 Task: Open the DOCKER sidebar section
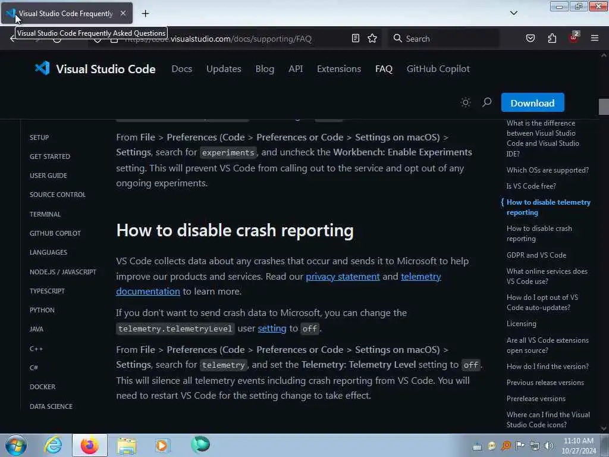pos(42,387)
